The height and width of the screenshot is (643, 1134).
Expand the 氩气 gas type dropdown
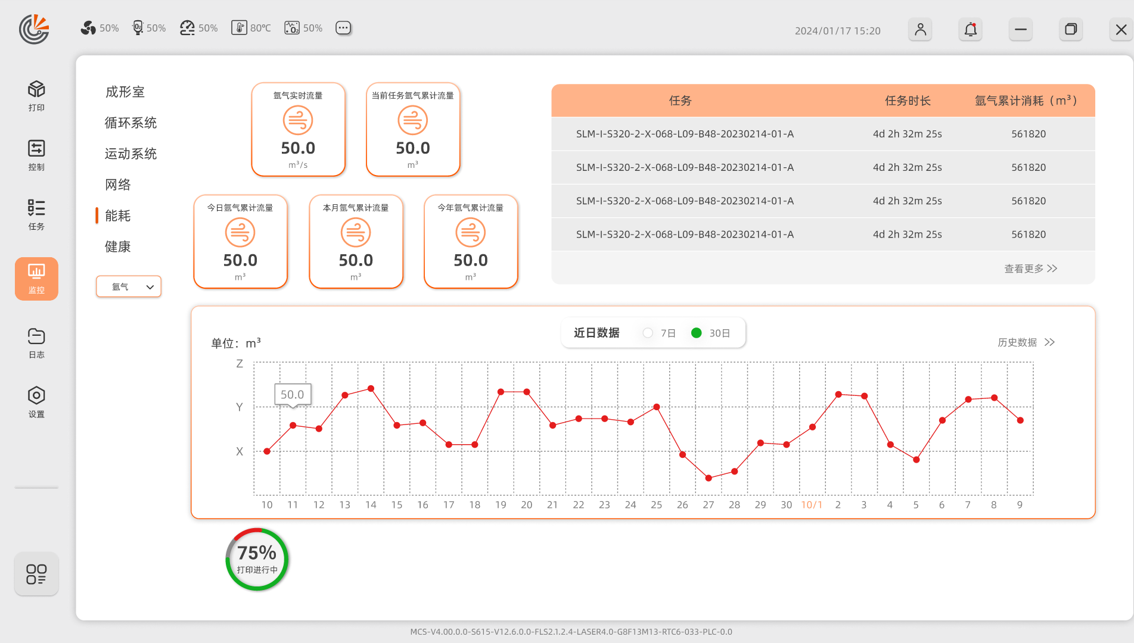[129, 286]
